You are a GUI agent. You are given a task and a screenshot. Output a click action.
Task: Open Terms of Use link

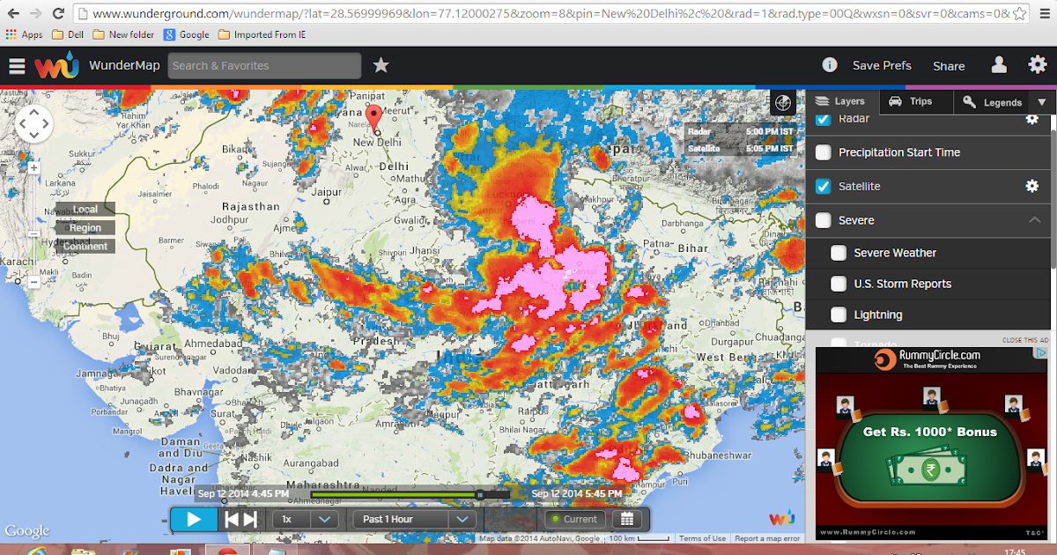(x=702, y=538)
